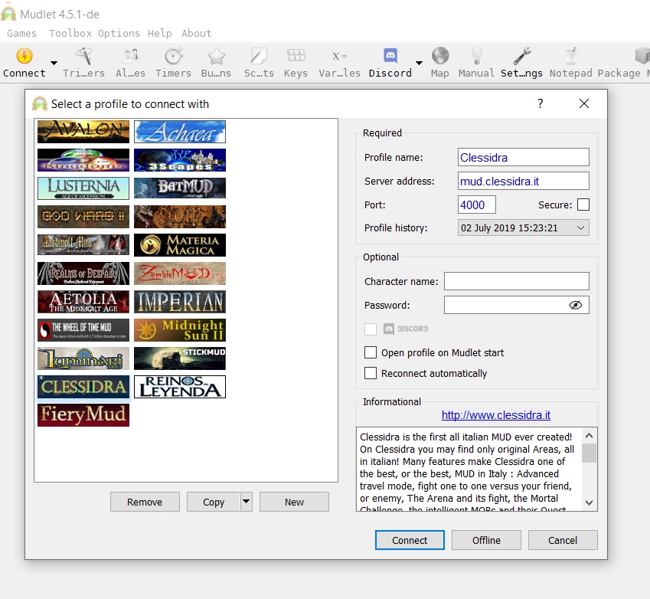Select the Aardwolf MUD profile
Viewport: 650px width, 599px height.
pyautogui.click(x=83, y=245)
